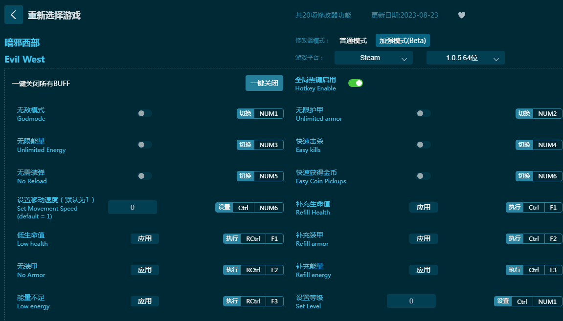Click 重新选择游戏 title text

[54, 16]
